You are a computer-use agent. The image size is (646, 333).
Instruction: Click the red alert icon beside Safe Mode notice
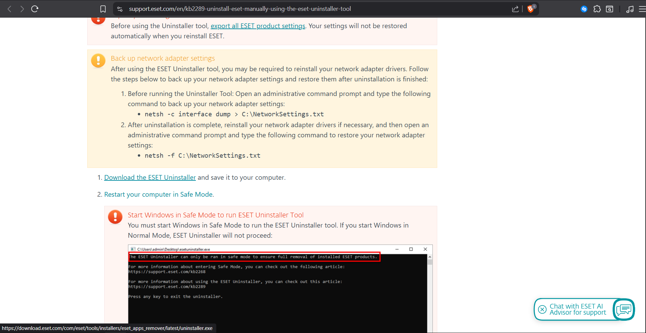(115, 217)
